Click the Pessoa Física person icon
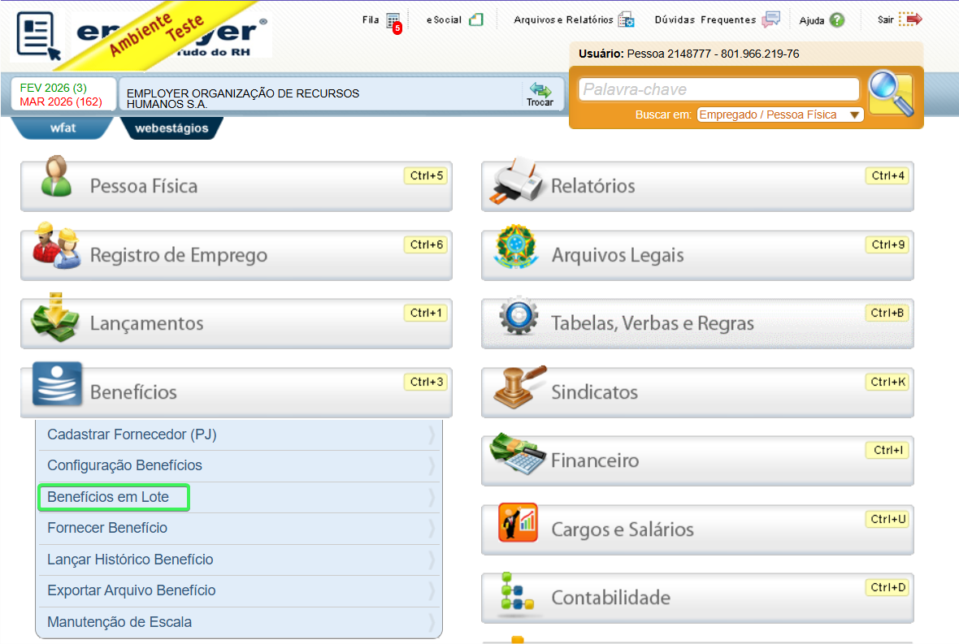This screenshot has height=644, width=959. [x=56, y=176]
